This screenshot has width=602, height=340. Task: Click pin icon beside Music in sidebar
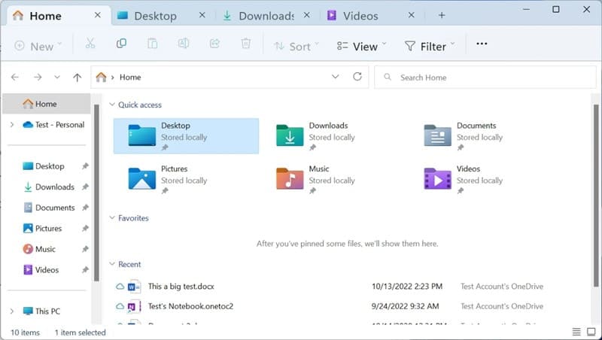(x=85, y=249)
